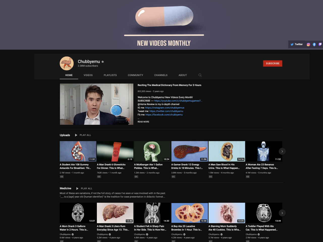Open the About tab
The image size is (323, 242).
click(183, 75)
